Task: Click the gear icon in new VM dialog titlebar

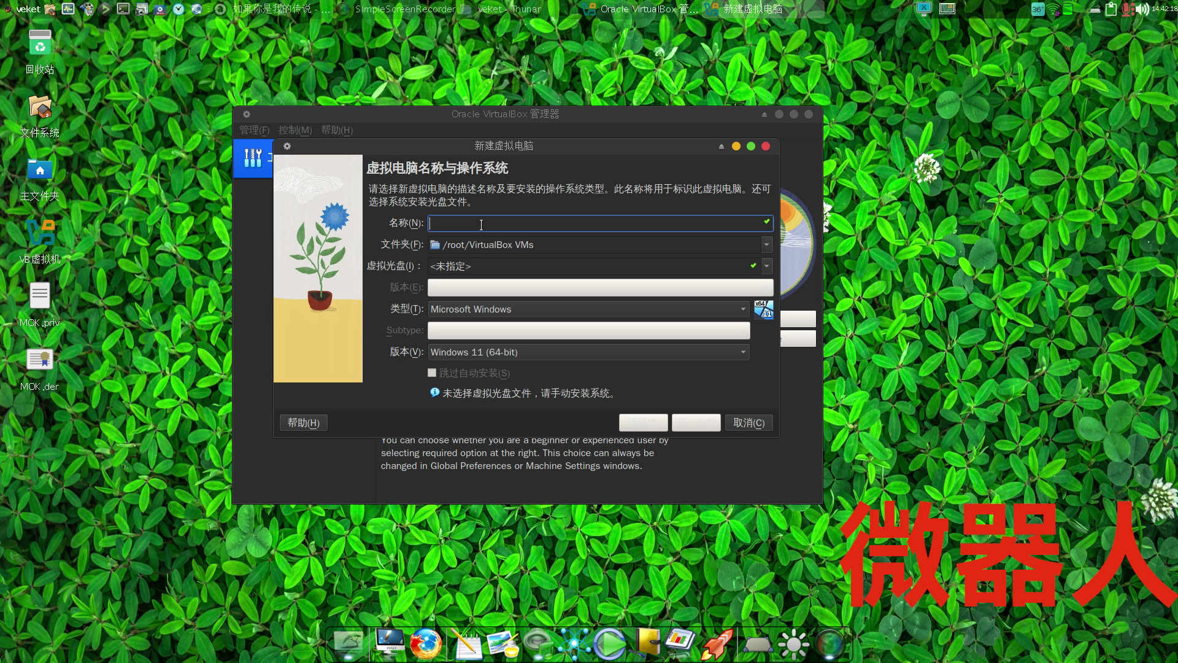Action: pyautogui.click(x=287, y=146)
